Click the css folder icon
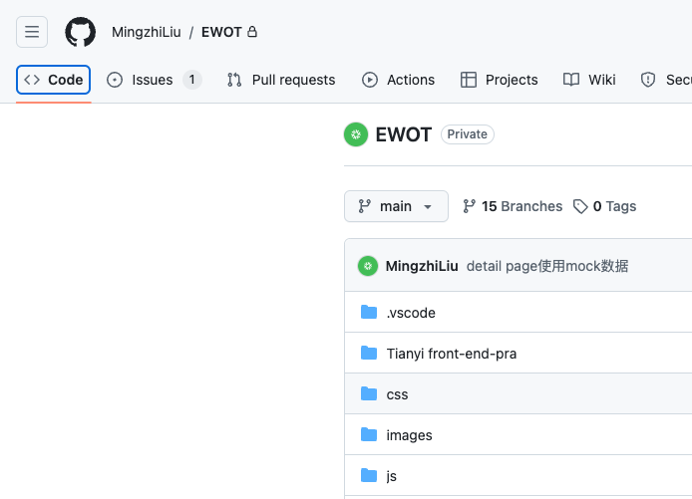Viewport: 692px width, 499px height. [x=369, y=393]
